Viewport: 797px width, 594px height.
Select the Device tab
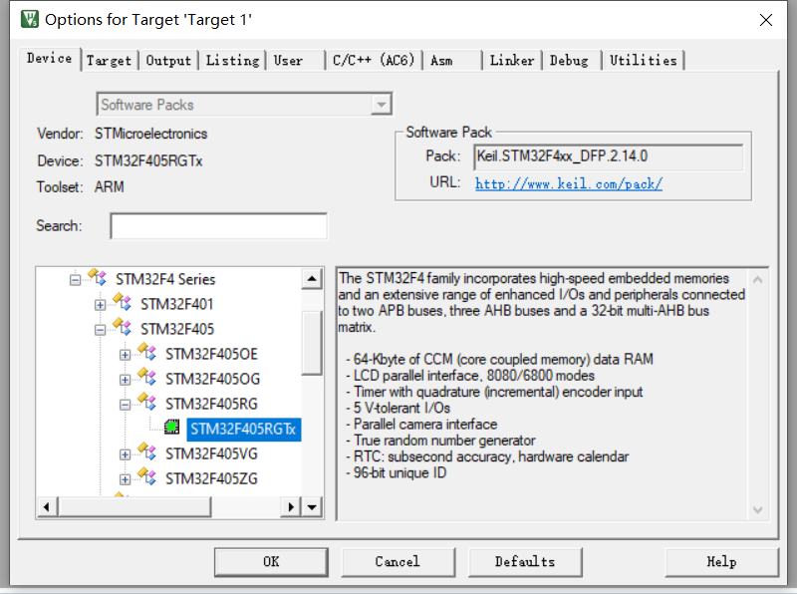pos(49,59)
